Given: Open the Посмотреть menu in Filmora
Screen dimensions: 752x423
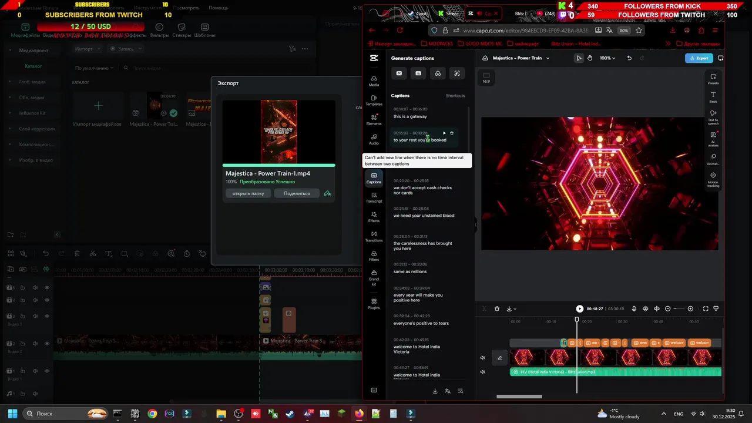Looking at the screenshot, I should point(186,8).
